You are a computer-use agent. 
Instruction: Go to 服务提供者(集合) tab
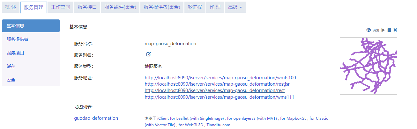click(161, 7)
